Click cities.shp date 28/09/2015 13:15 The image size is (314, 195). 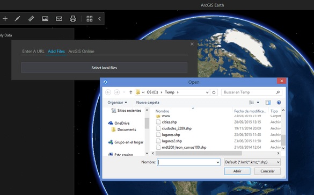tap(247, 122)
